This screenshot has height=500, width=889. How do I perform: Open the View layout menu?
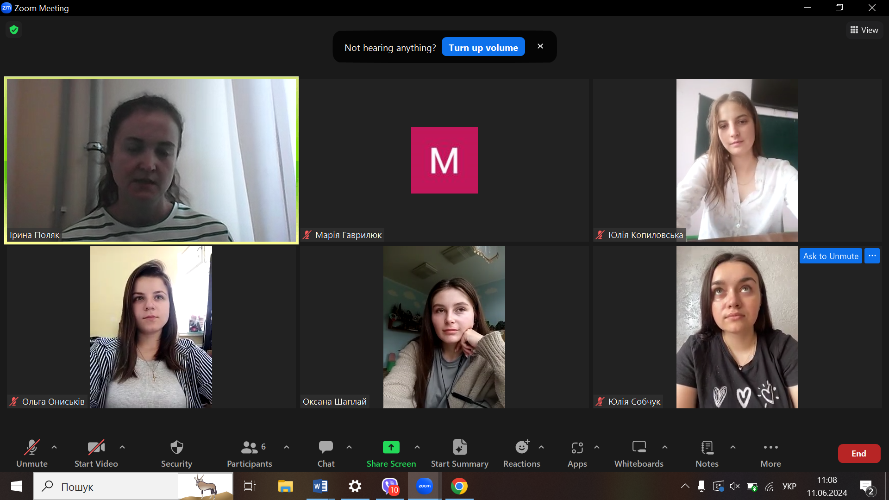point(864,30)
